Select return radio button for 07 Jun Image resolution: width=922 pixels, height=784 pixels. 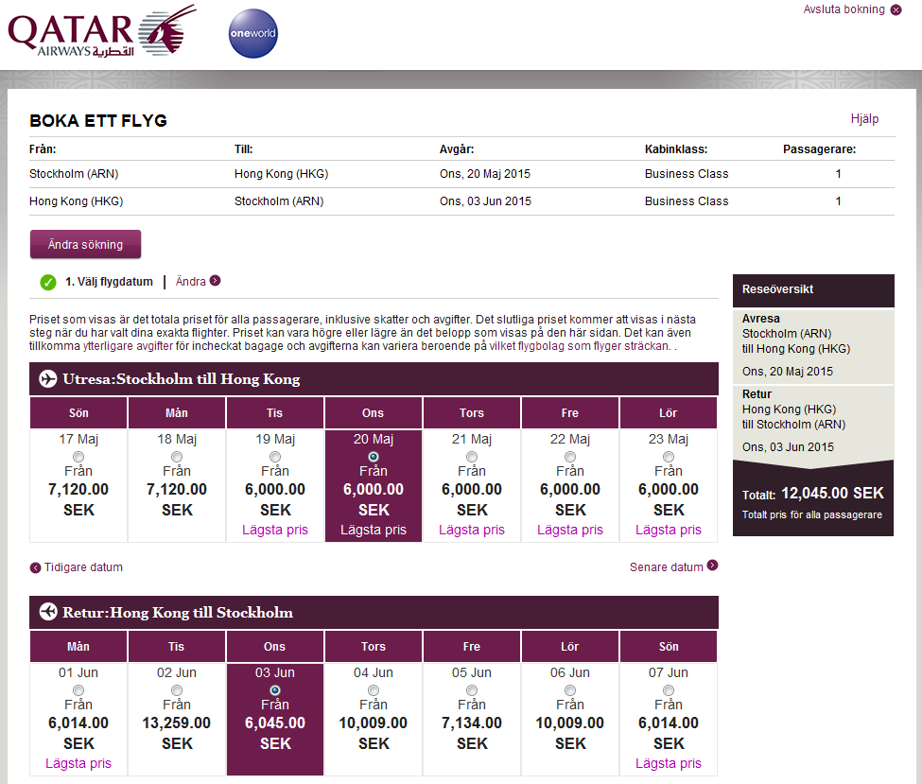(669, 690)
